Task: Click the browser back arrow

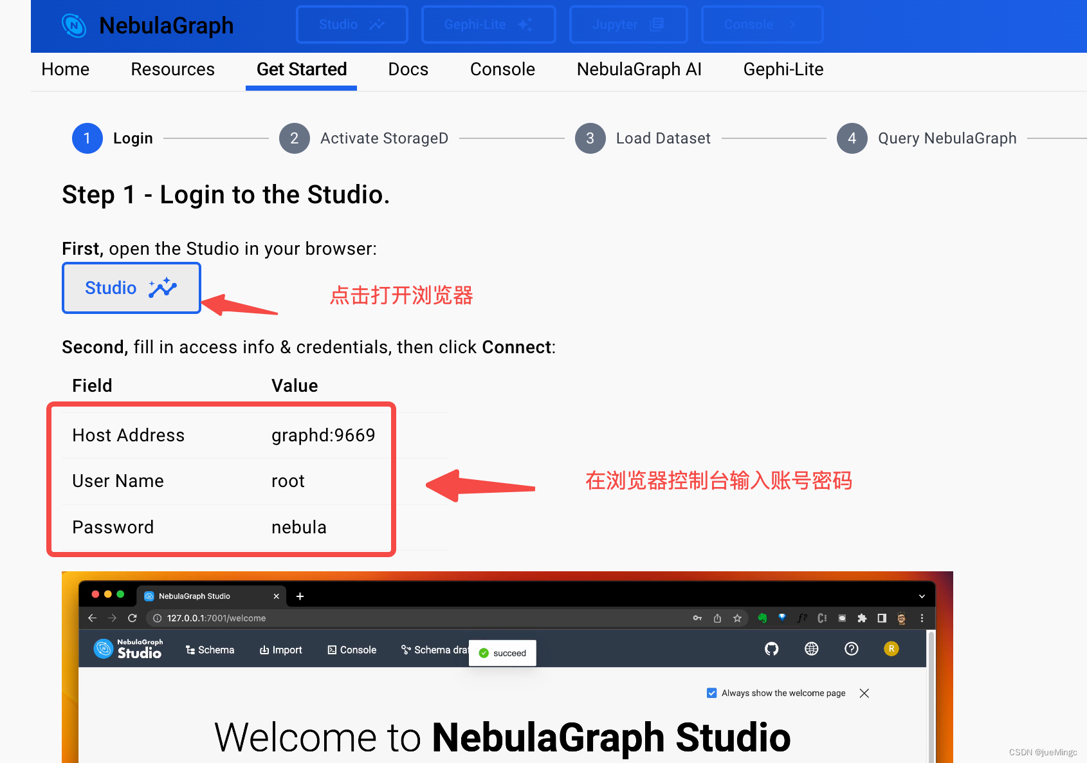Action: [93, 618]
